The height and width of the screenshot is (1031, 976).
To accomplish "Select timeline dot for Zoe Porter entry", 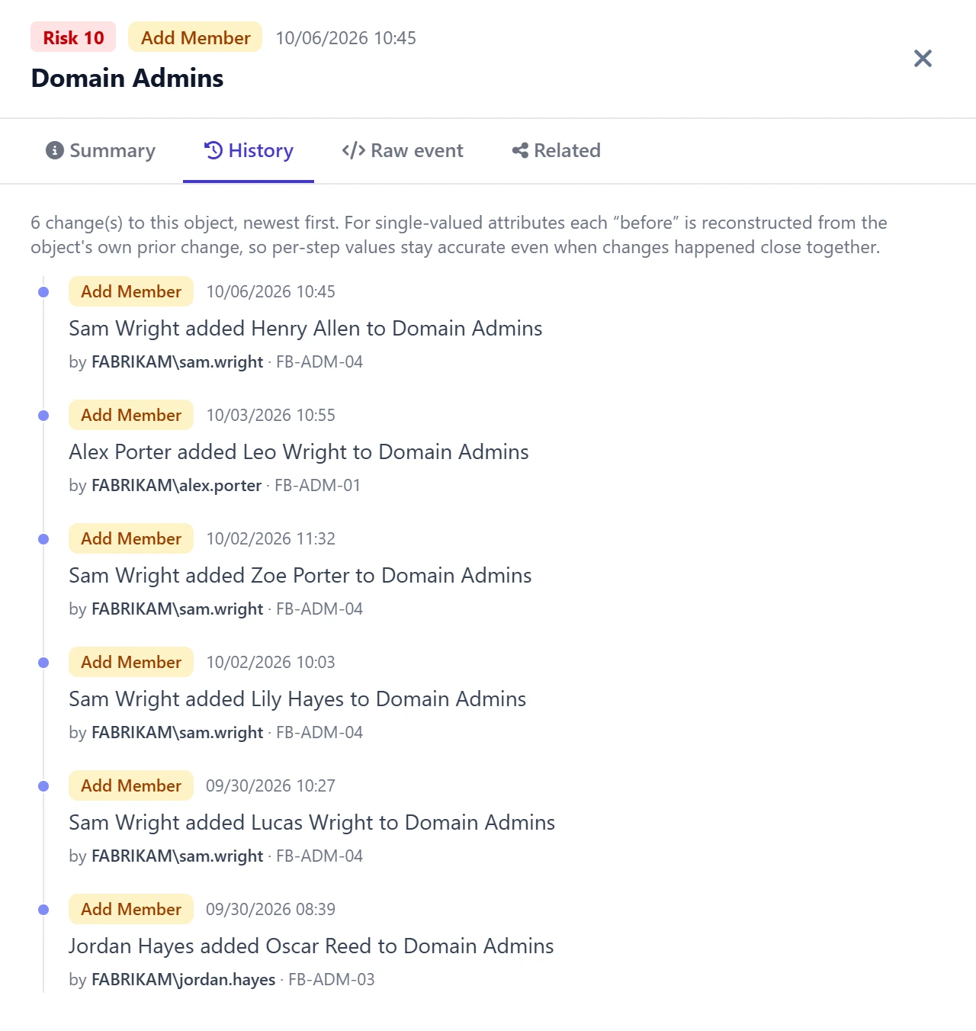I will [43, 539].
